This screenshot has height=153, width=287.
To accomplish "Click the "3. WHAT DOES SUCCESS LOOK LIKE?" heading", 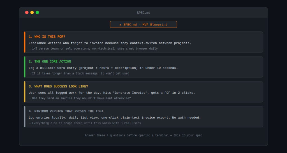I will [x=58, y=86].
